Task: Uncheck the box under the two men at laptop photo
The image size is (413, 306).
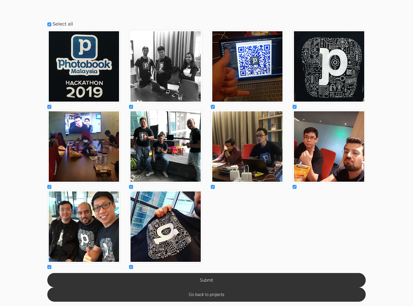Action: (x=213, y=187)
